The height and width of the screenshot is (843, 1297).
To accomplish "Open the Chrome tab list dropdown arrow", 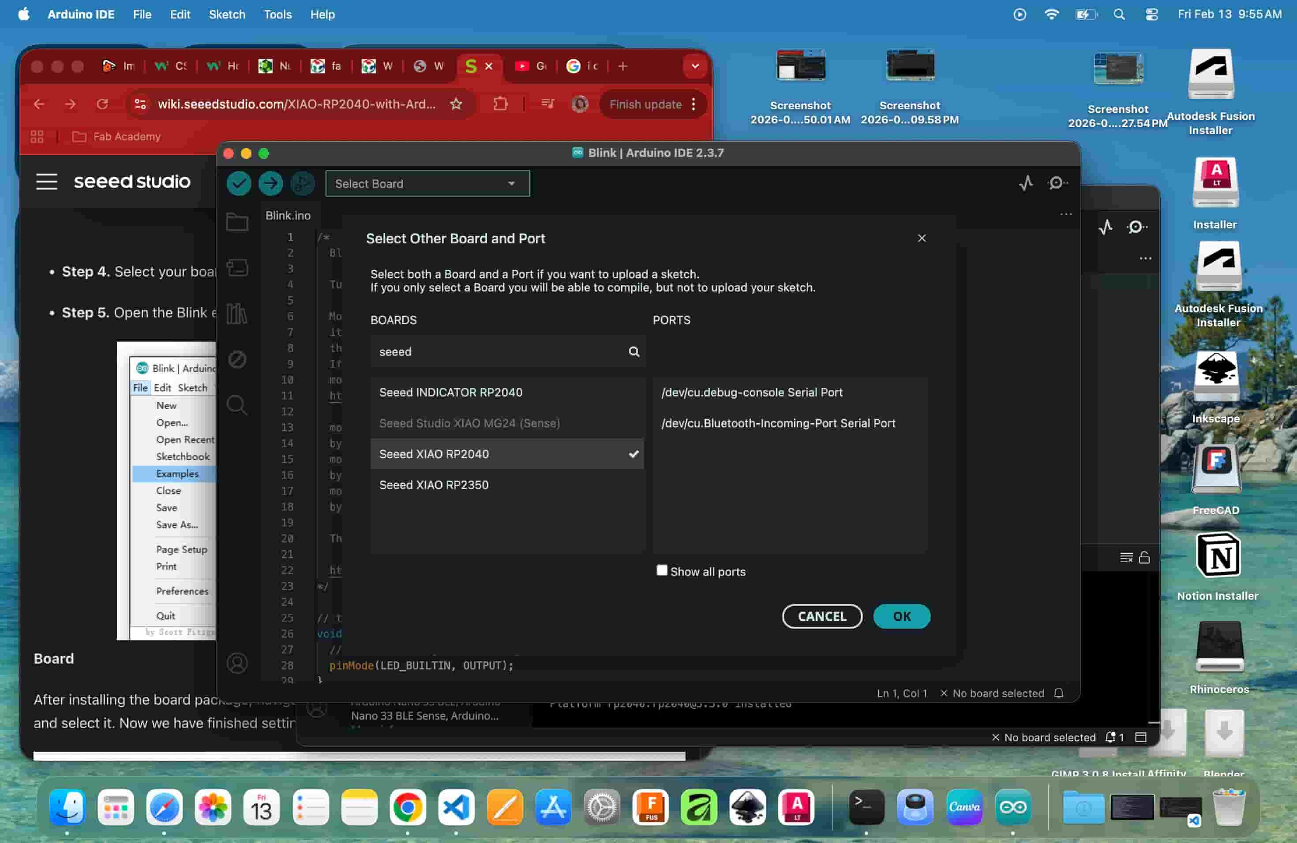I will click(695, 66).
